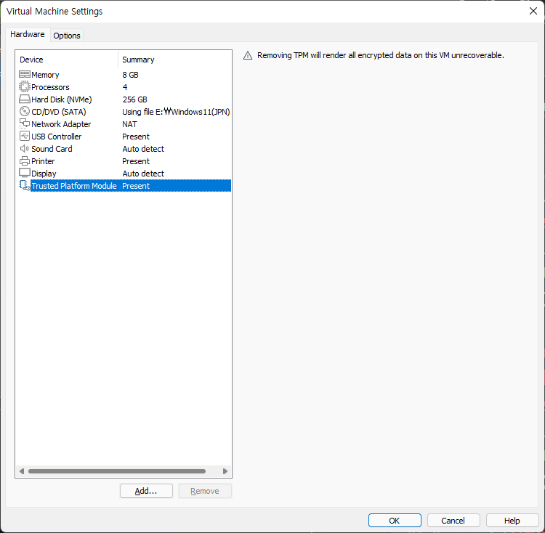The image size is (545, 533).
Task: Switch to the Hardware tab
Action: (28, 34)
